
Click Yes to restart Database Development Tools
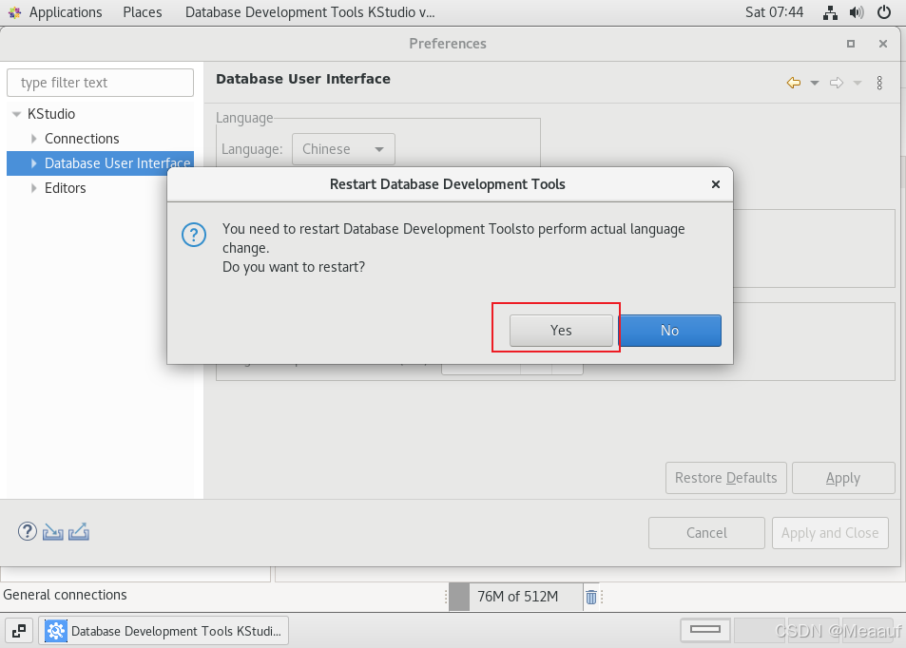(x=561, y=331)
